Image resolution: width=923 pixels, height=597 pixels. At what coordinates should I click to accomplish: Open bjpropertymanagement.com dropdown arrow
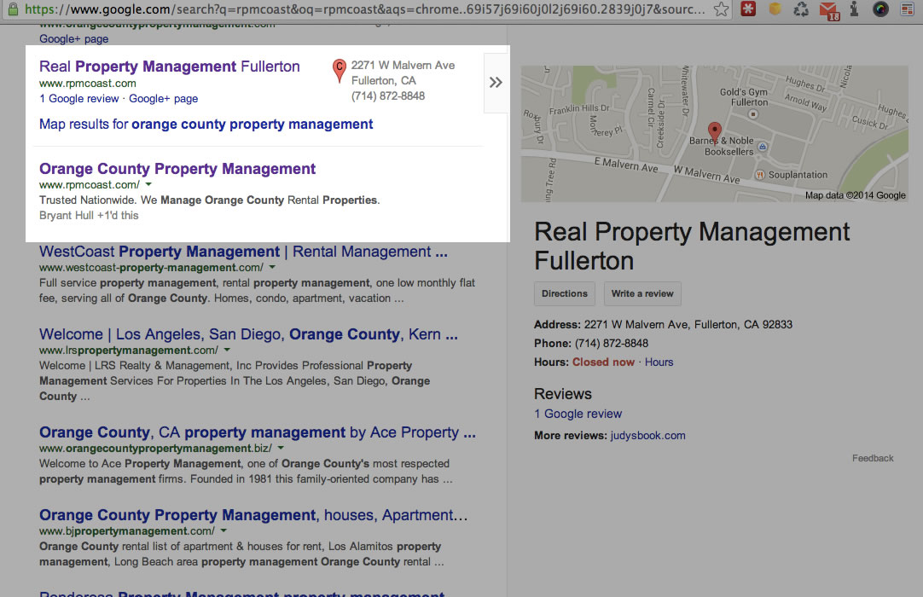[223, 531]
